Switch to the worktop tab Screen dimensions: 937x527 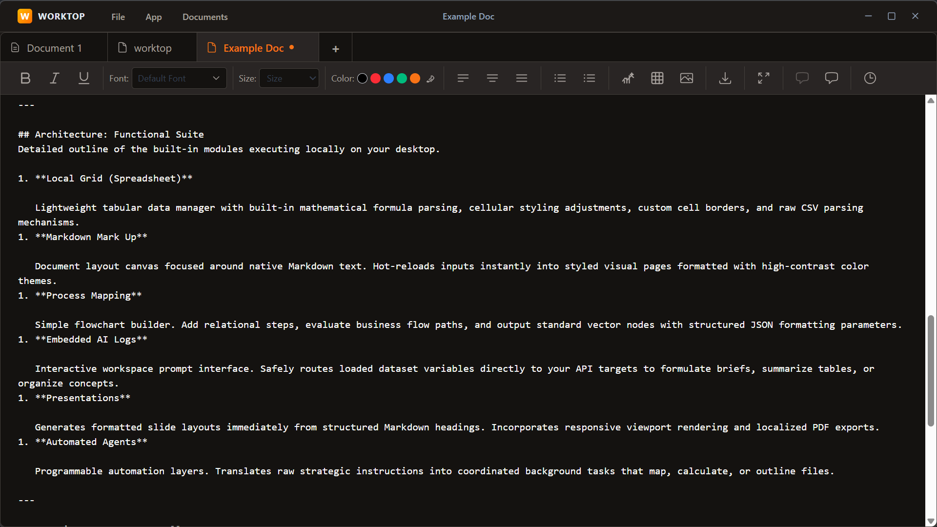pos(152,48)
